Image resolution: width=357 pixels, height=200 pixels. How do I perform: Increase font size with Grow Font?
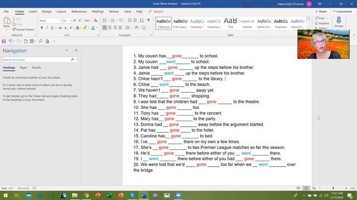click(75, 21)
